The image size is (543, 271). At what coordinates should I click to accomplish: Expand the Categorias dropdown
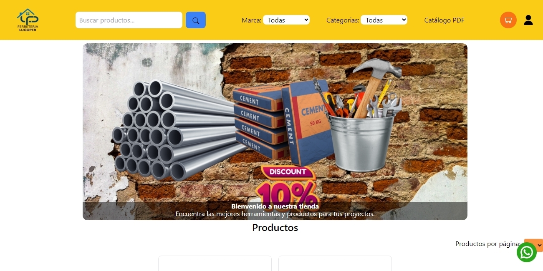(x=384, y=20)
